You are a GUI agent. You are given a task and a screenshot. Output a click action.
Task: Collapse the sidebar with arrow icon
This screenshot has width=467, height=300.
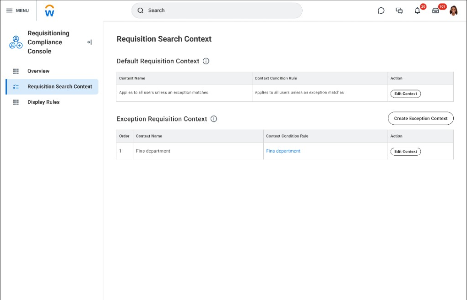coord(89,42)
